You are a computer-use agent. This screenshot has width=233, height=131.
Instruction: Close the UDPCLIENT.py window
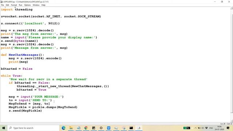[x=229, y=1]
